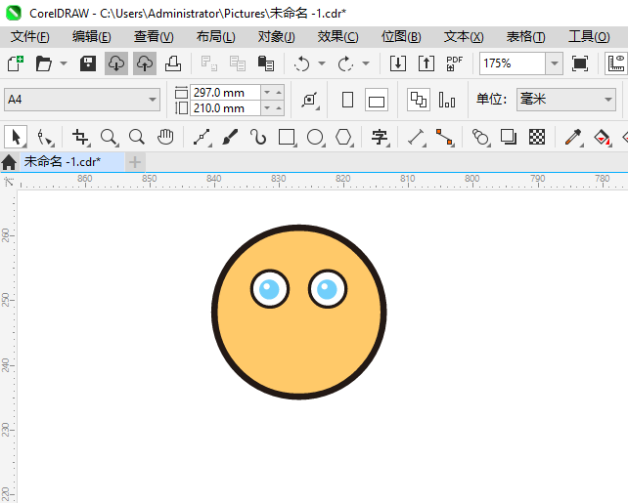Toggle portrait page orientation
This screenshot has width=628, height=503.
(x=347, y=100)
